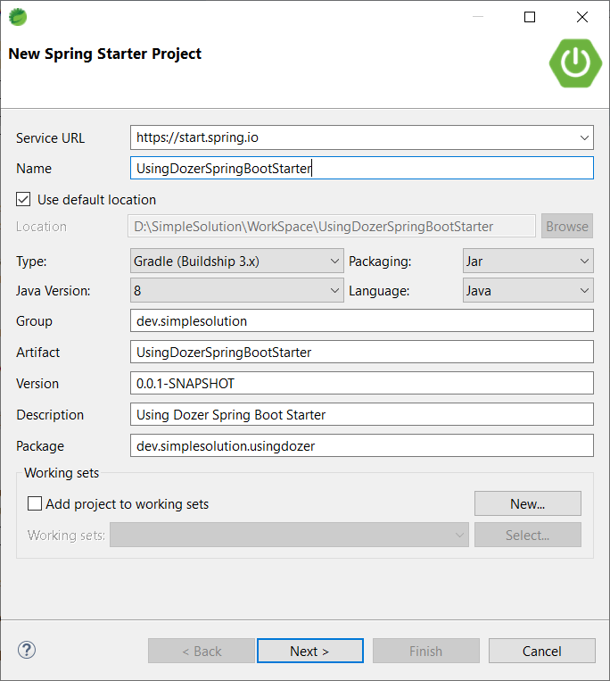Viewport: 610px width, 681px height.
Task: Open the Packaging dropdown showing Jar
Action: [528, 261]
